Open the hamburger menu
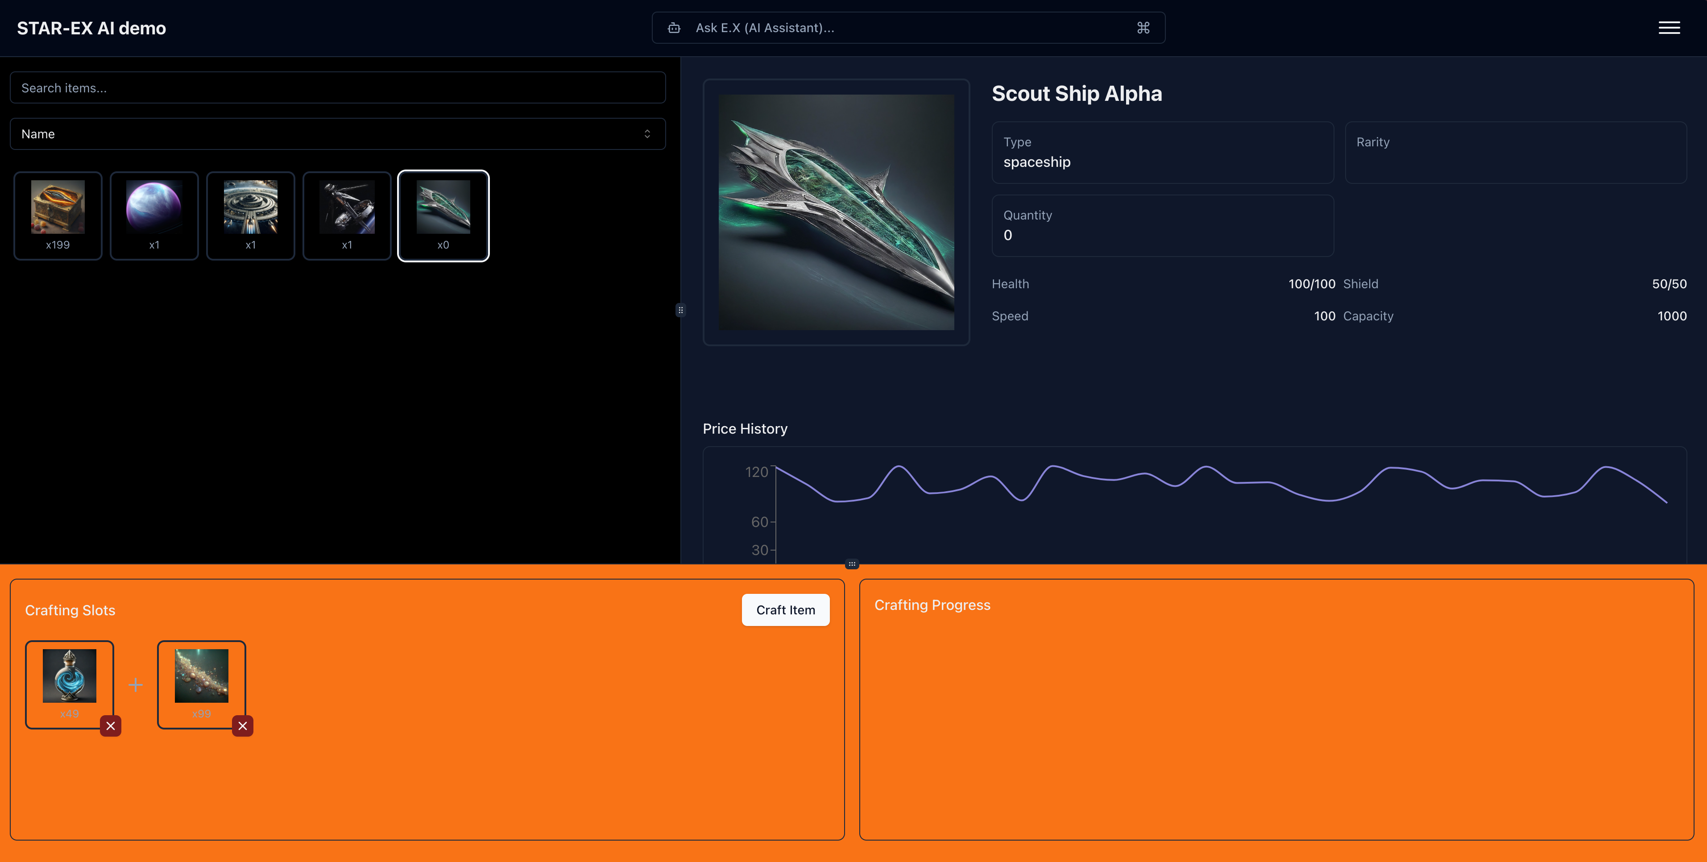Screen dimensions: 1707x862 [1669, 28]
